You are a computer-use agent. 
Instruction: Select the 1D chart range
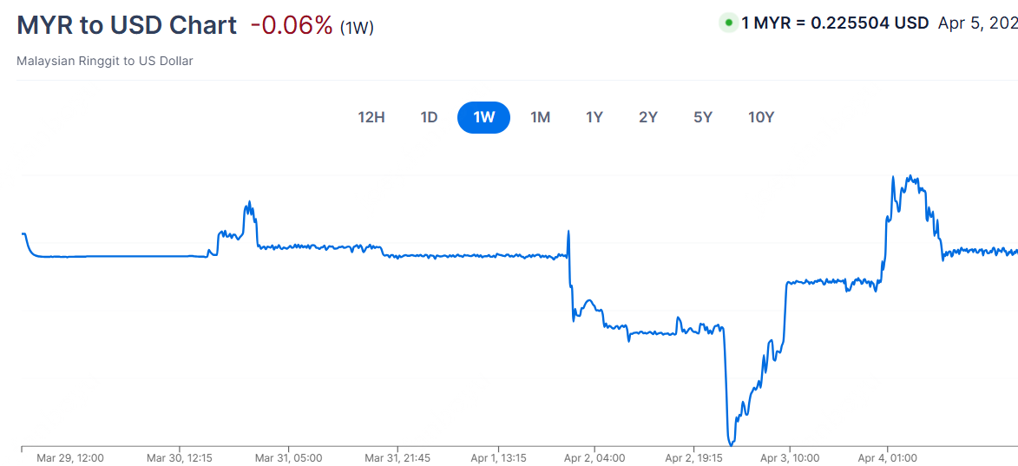point(429,117)
